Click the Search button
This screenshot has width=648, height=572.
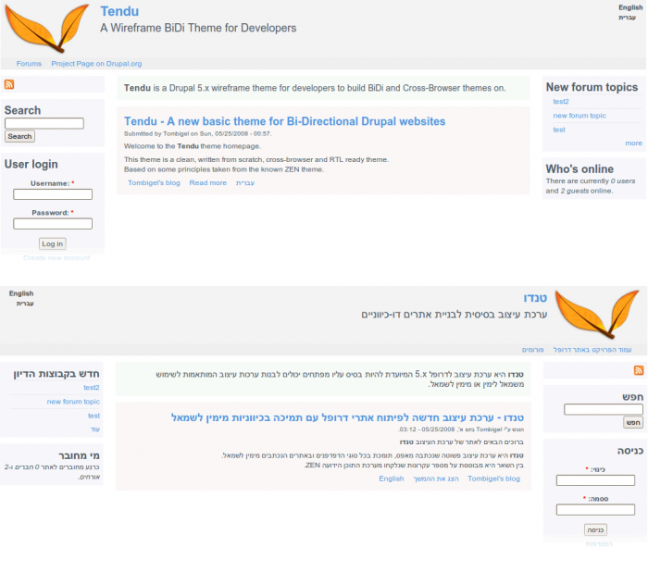19,136
